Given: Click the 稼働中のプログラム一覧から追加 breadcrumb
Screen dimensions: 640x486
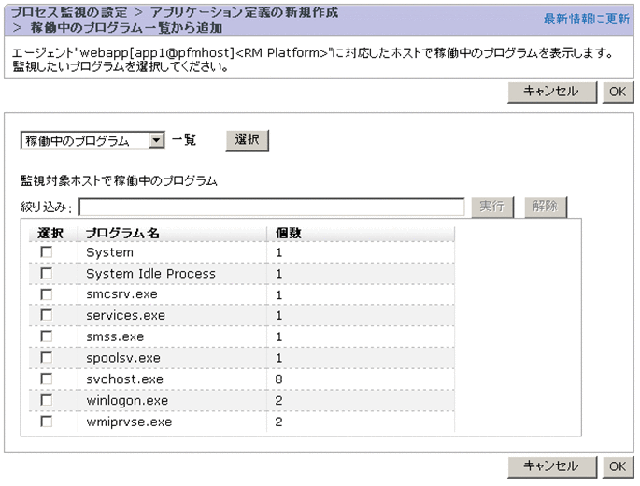Looking at the screenshot, I should click(126, 28).
